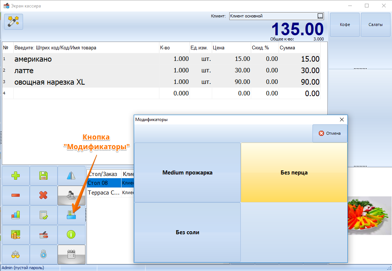This screenshot has height=271, width=392.
Task: Select Стол 08 order row
Action: click(110, 183)
